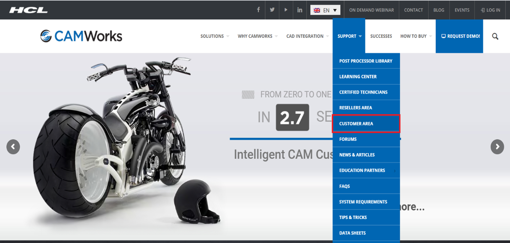Select Certified Technicians menu item
510x243 pixels.
366,92
